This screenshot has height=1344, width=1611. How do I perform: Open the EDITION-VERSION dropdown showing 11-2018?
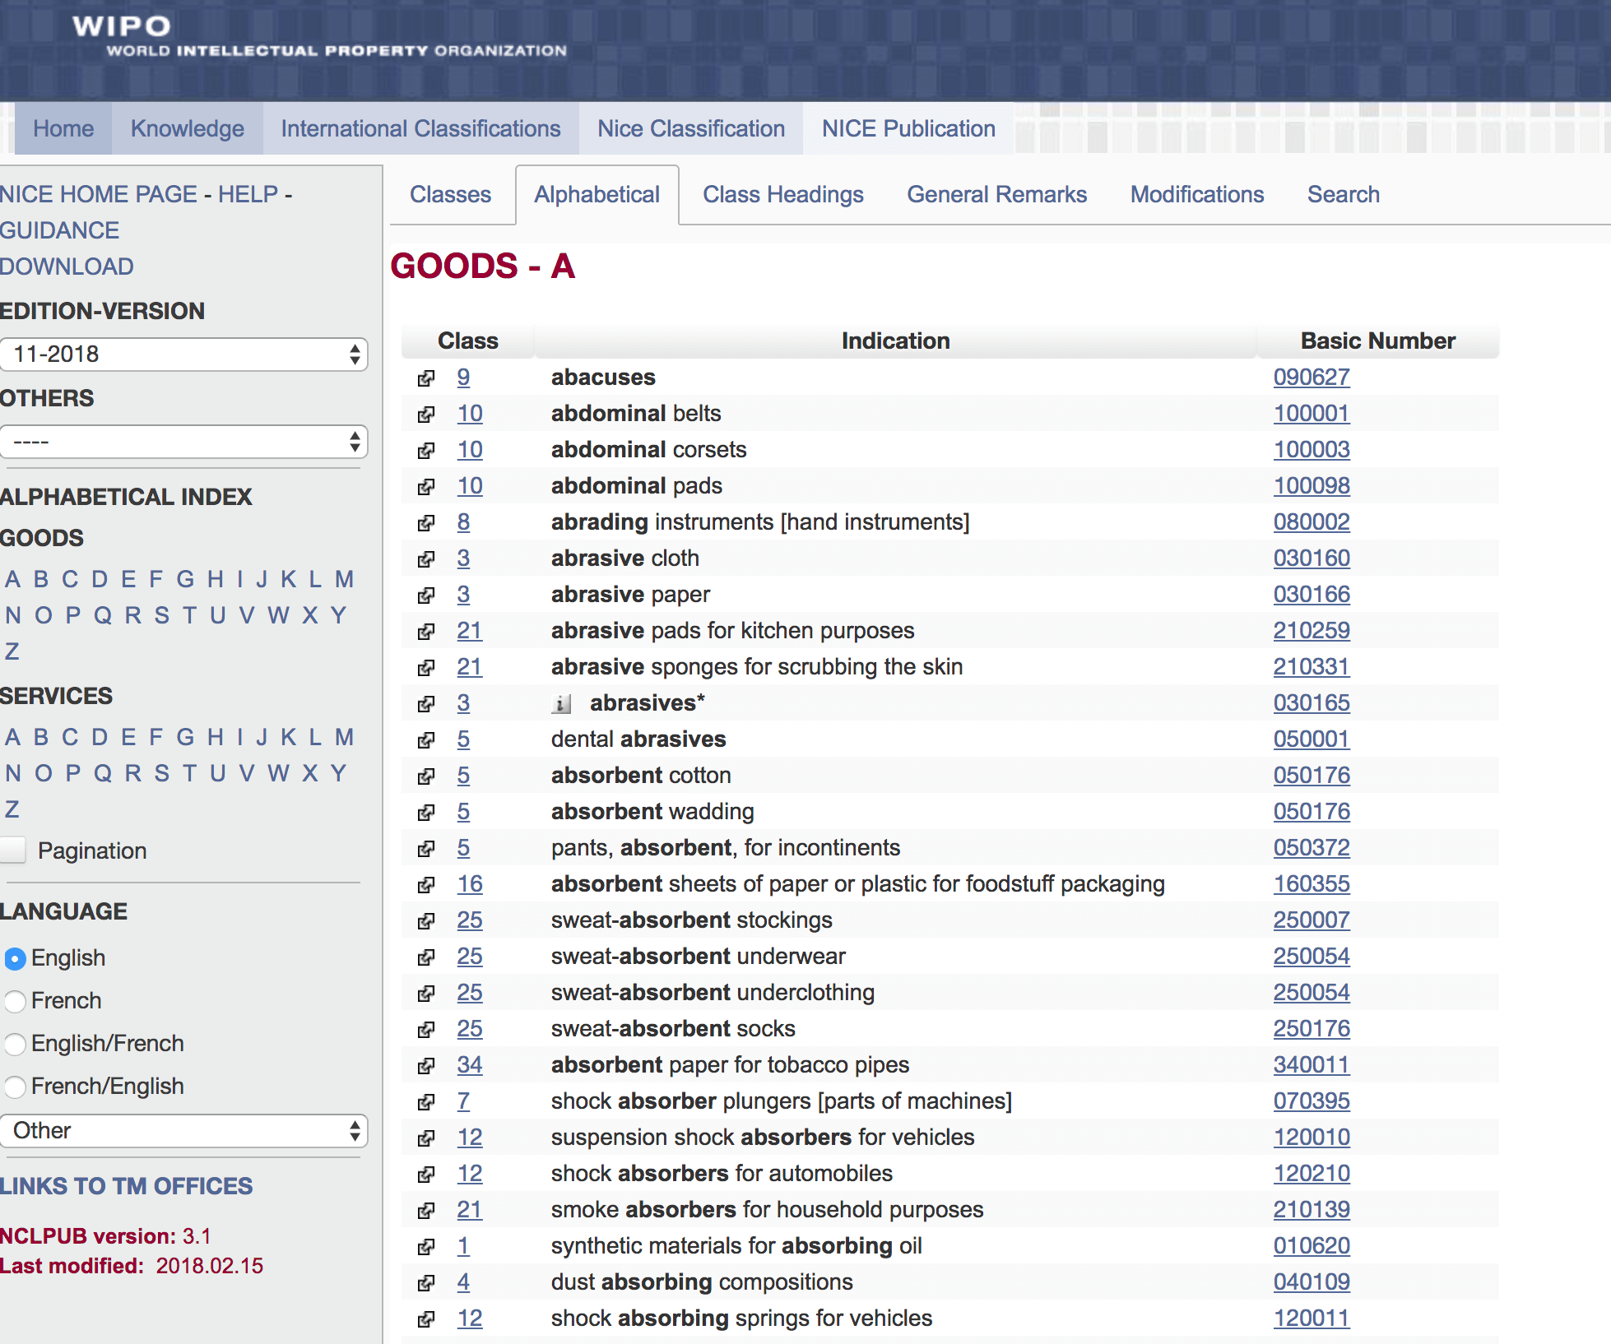pos(184,355)
